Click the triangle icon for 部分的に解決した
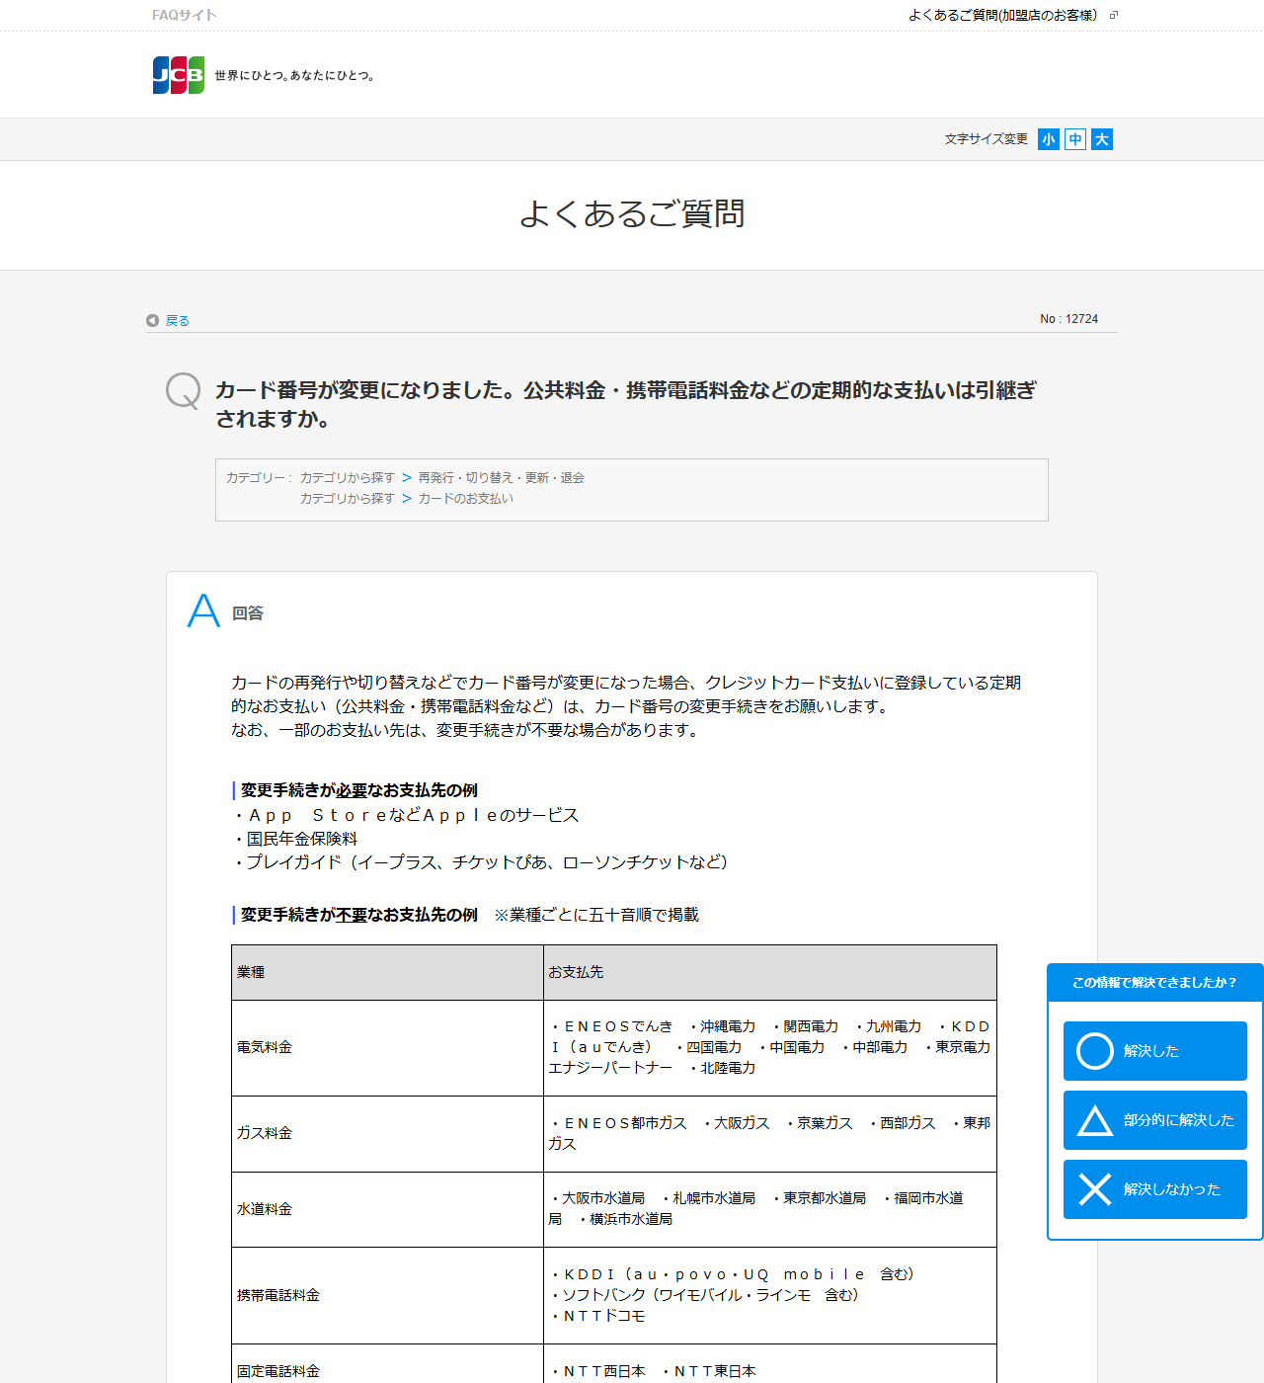 1095,1120
